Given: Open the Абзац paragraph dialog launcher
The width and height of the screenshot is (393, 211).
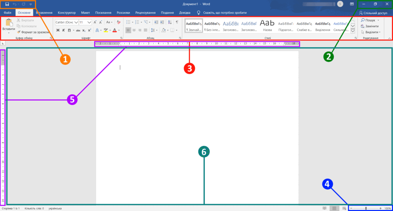Looking at the screenshot, I should 180,38.
